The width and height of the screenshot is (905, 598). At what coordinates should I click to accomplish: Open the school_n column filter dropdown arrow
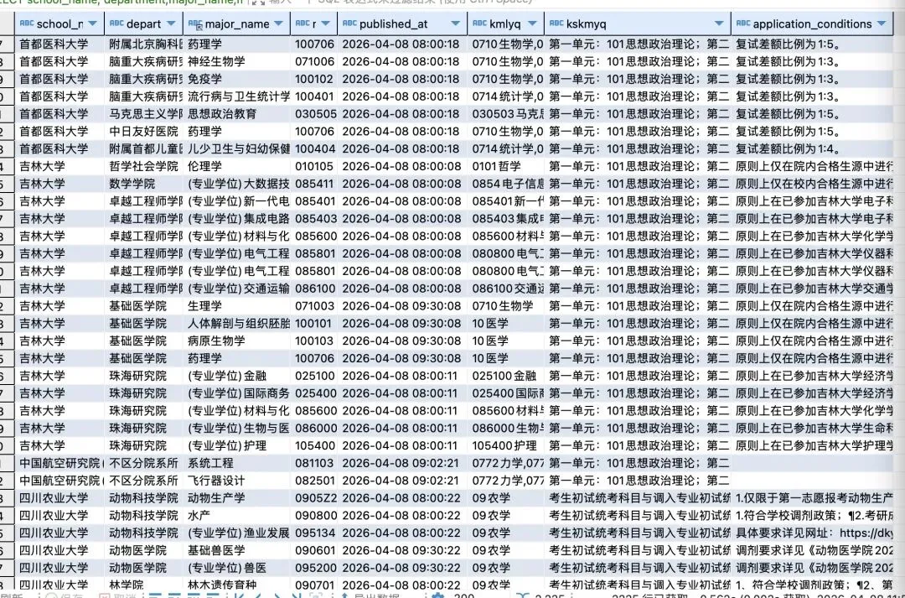click(92, 23)
